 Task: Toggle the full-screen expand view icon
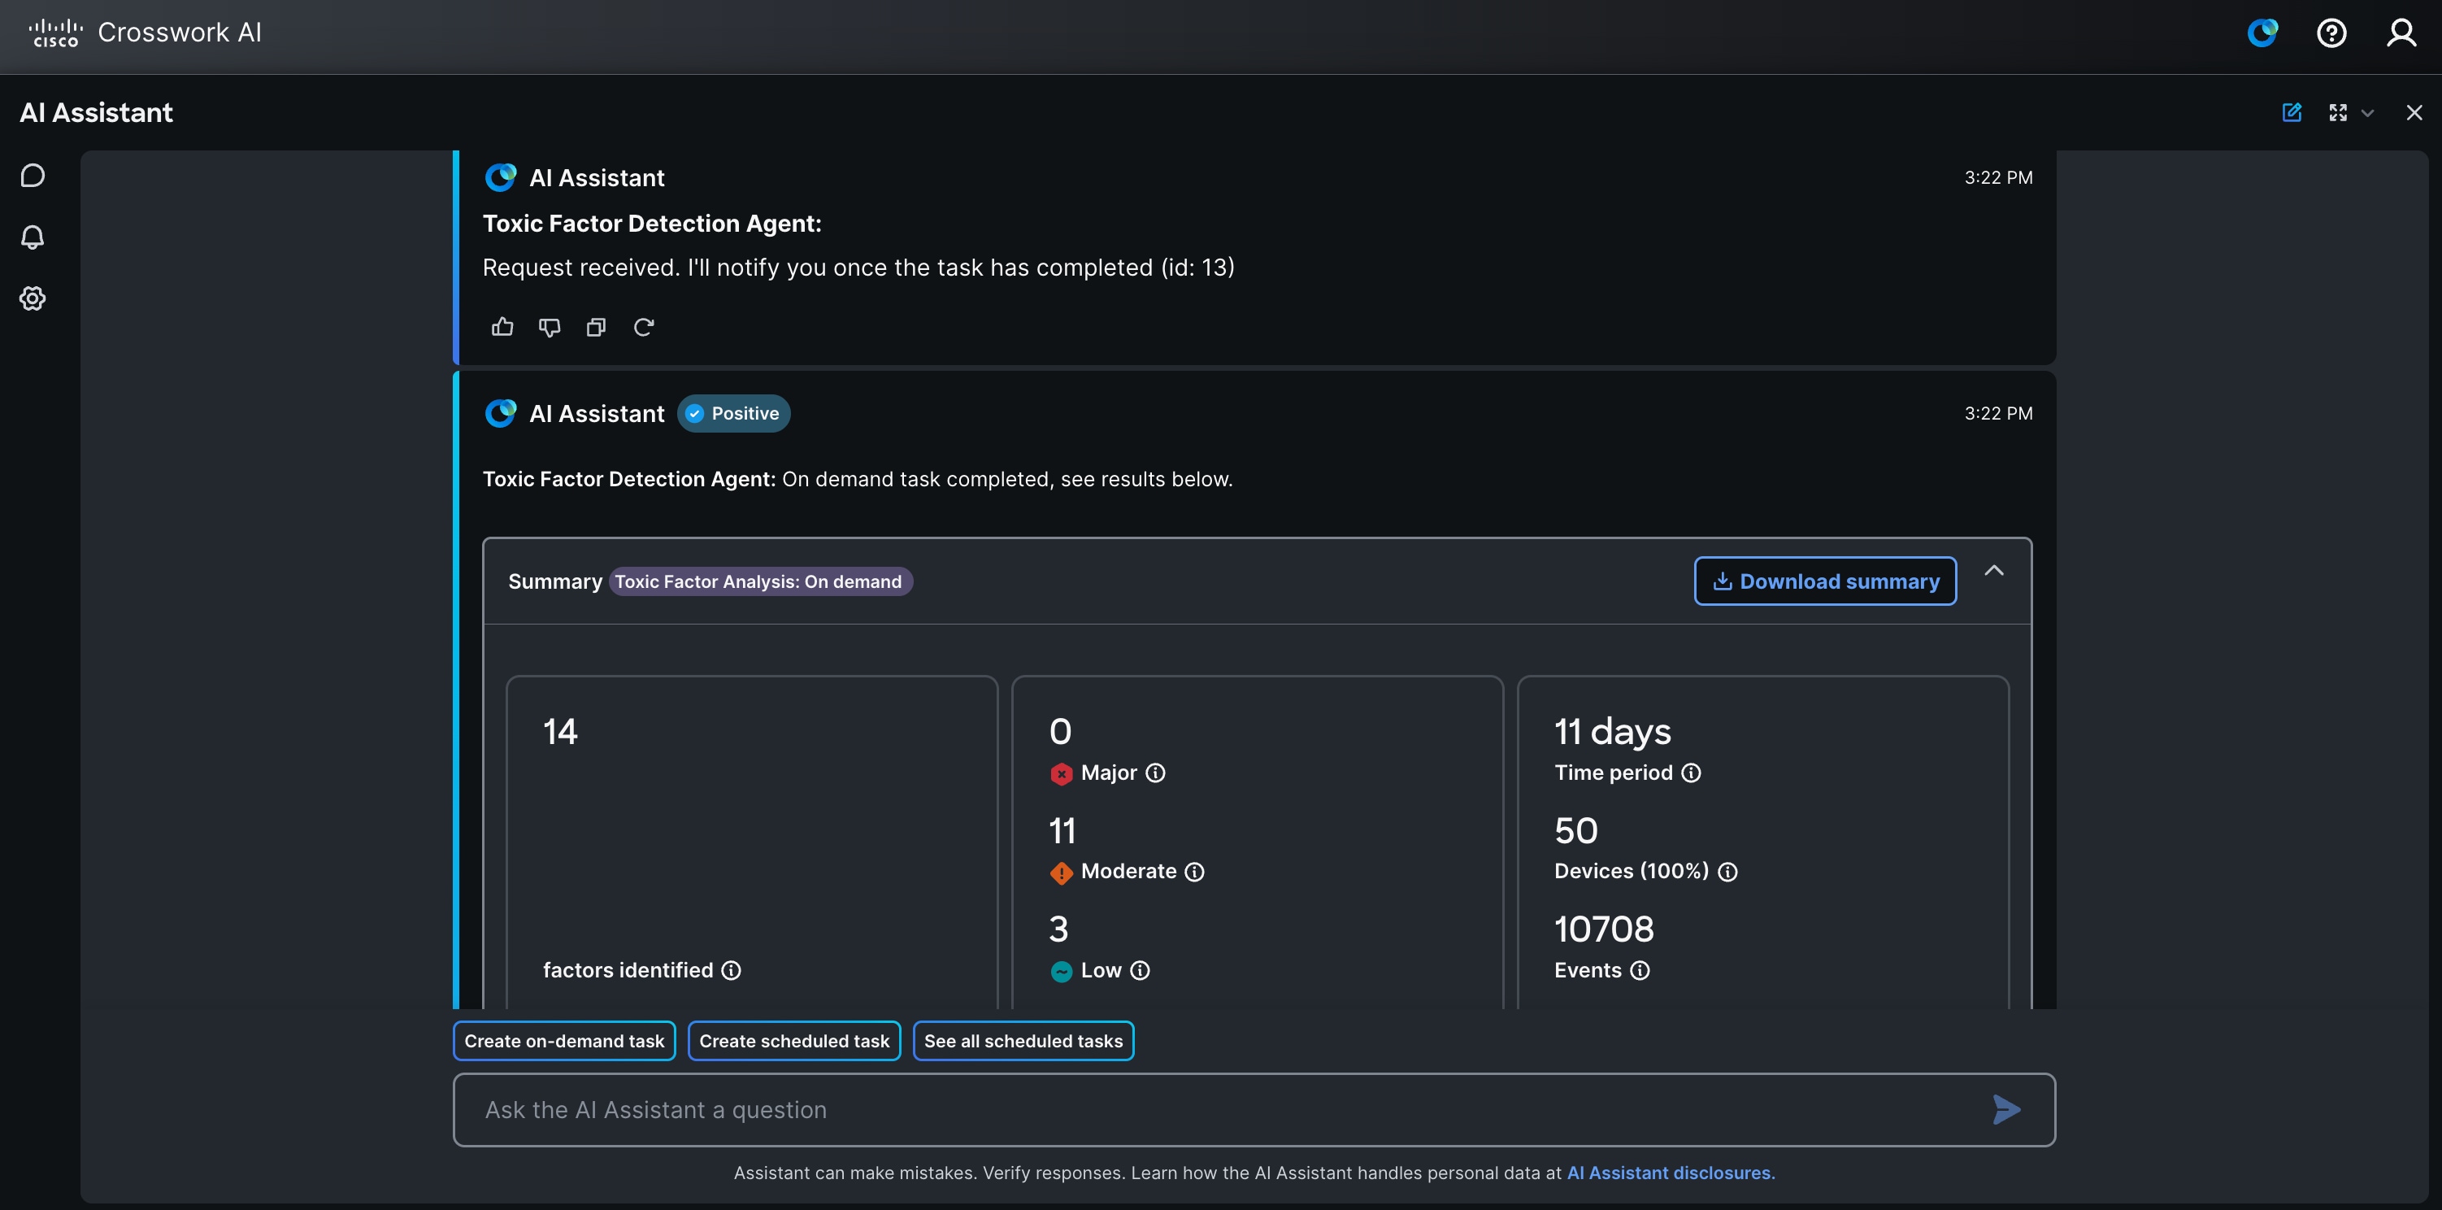click(x=2339, y=113)
